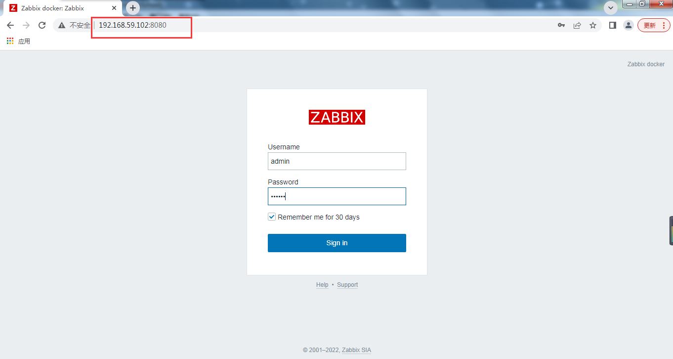Open a new browser tab

[132, 8]
